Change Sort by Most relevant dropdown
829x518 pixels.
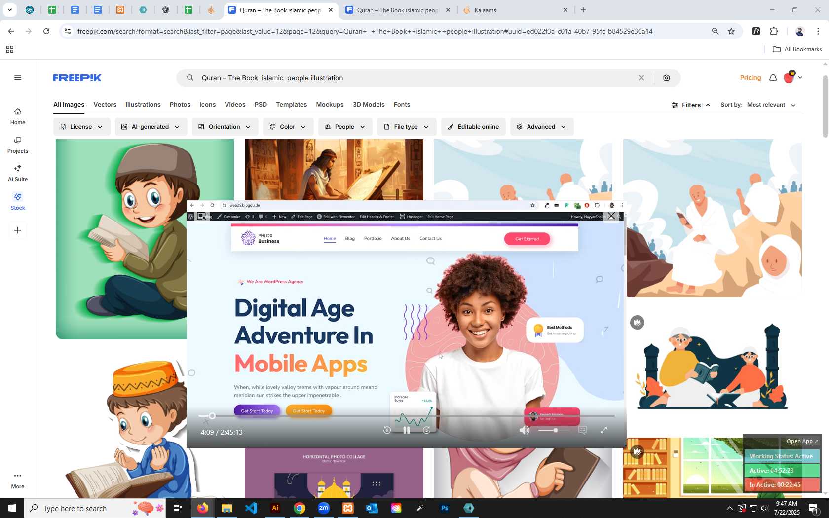771,105
